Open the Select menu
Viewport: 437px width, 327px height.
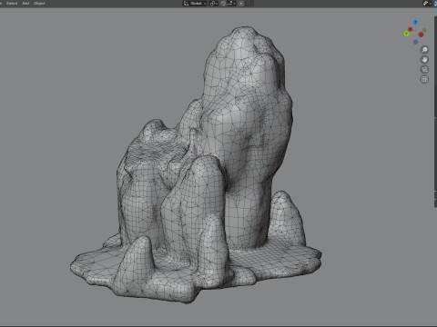pos(12,4)
